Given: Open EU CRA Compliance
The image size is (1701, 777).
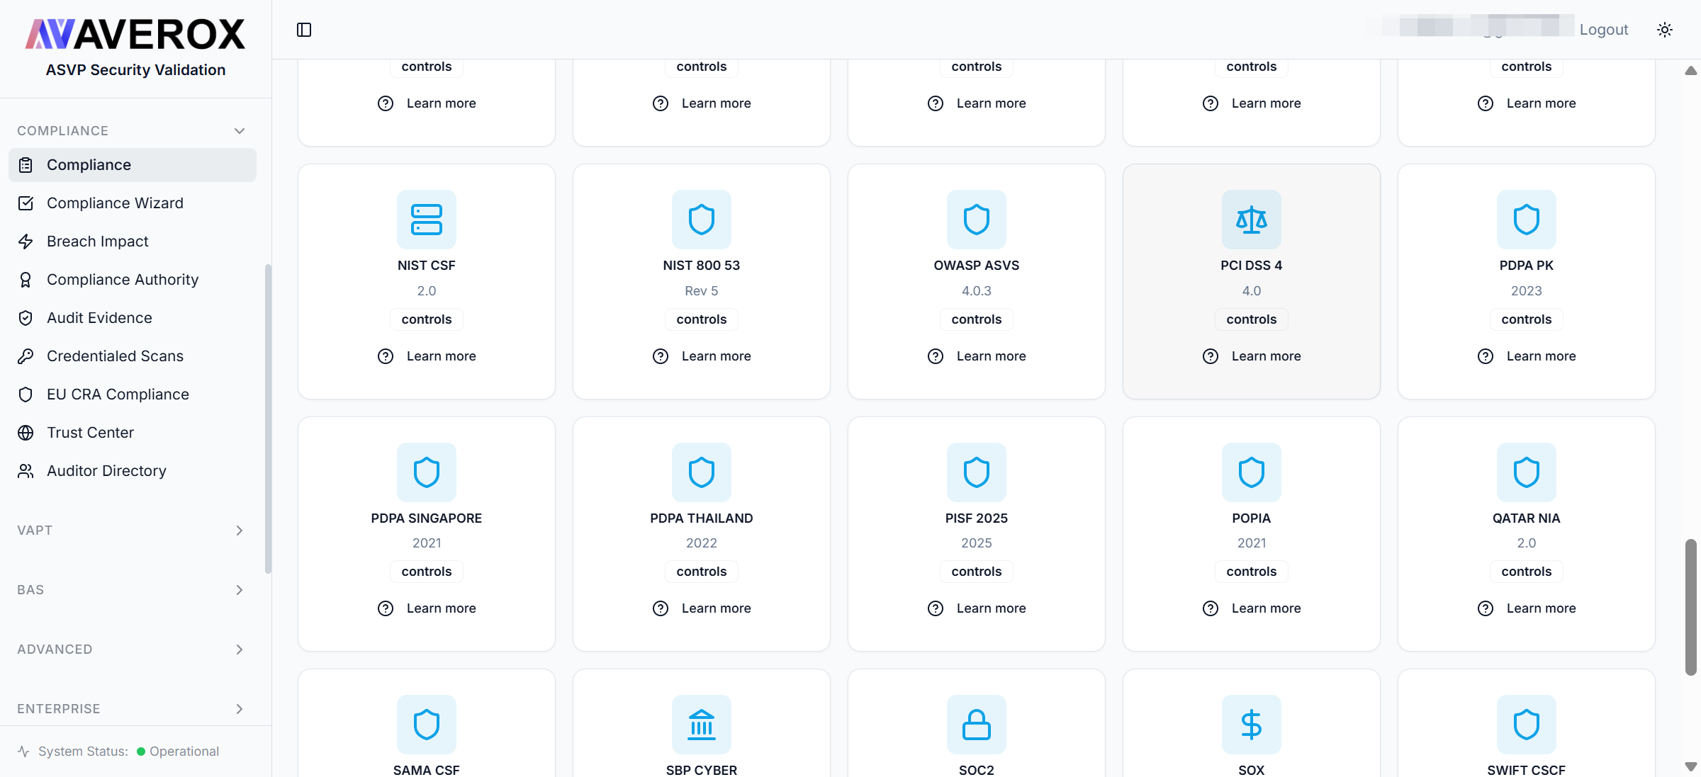Looking at the screenshot, I should 133,395.
